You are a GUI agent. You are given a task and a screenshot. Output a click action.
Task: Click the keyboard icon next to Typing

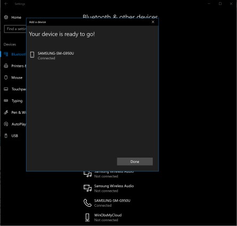click(x=6, y=100)
